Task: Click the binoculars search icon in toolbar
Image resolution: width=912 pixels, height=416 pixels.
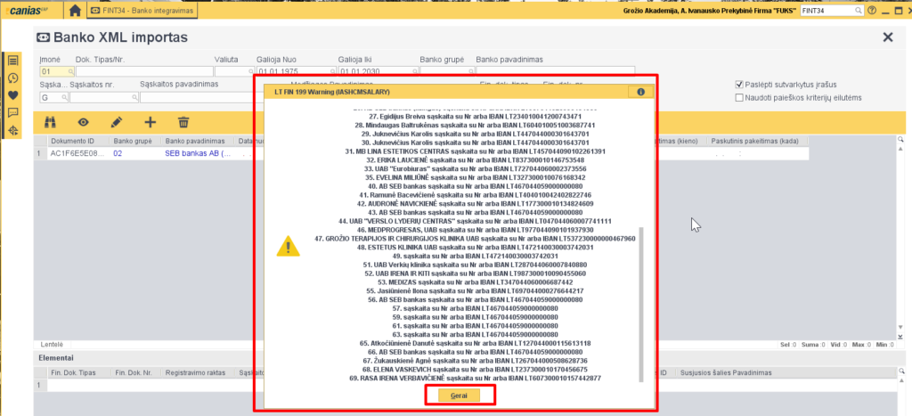Action: 50,122
